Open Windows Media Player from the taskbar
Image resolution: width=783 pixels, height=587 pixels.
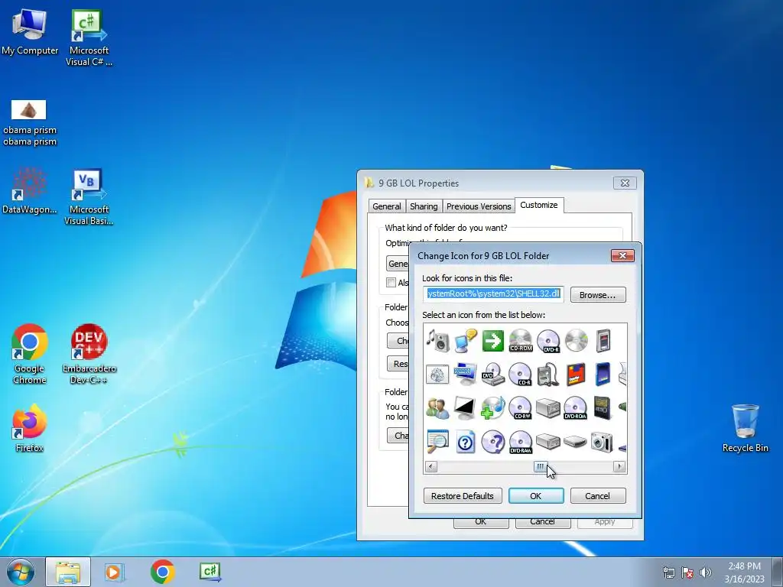(x=115, y=572)
